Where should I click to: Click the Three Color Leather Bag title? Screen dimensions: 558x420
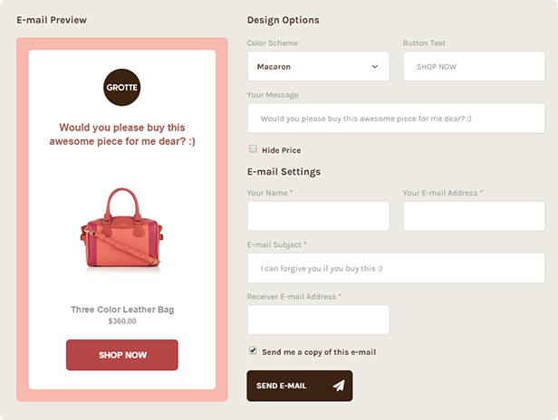pyautogui.click(x=122, y=310)
